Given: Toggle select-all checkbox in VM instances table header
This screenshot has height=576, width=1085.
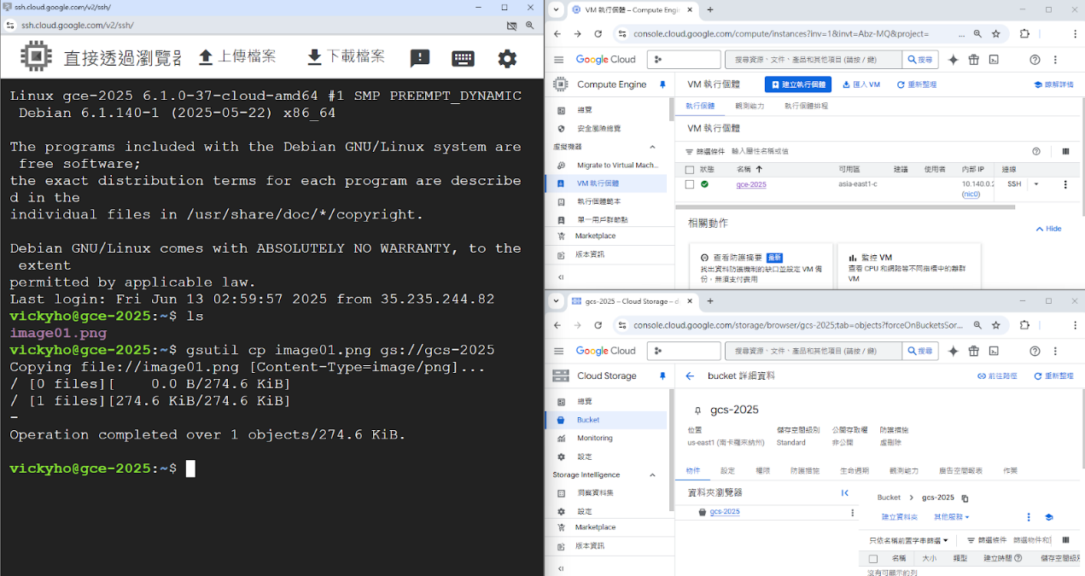Looking at the screenshot, I should point(690,170).
